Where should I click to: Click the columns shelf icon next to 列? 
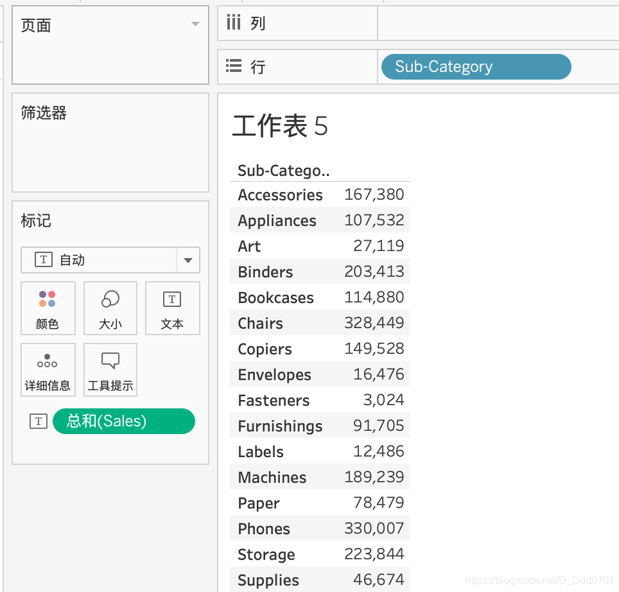click(x=233, y=22)
